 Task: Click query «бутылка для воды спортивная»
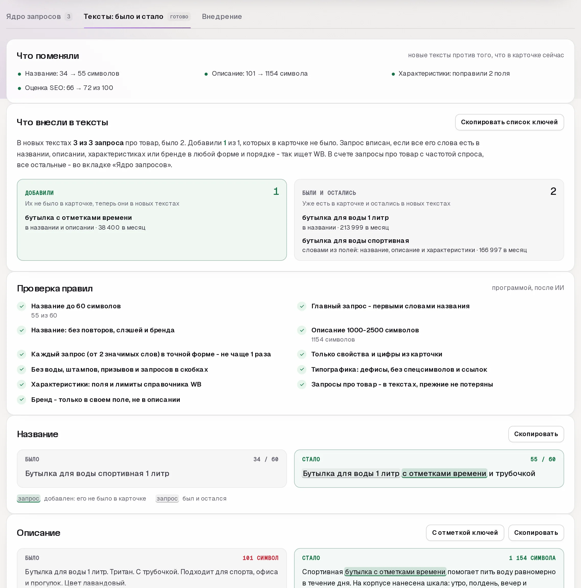(x=355, y=241)
